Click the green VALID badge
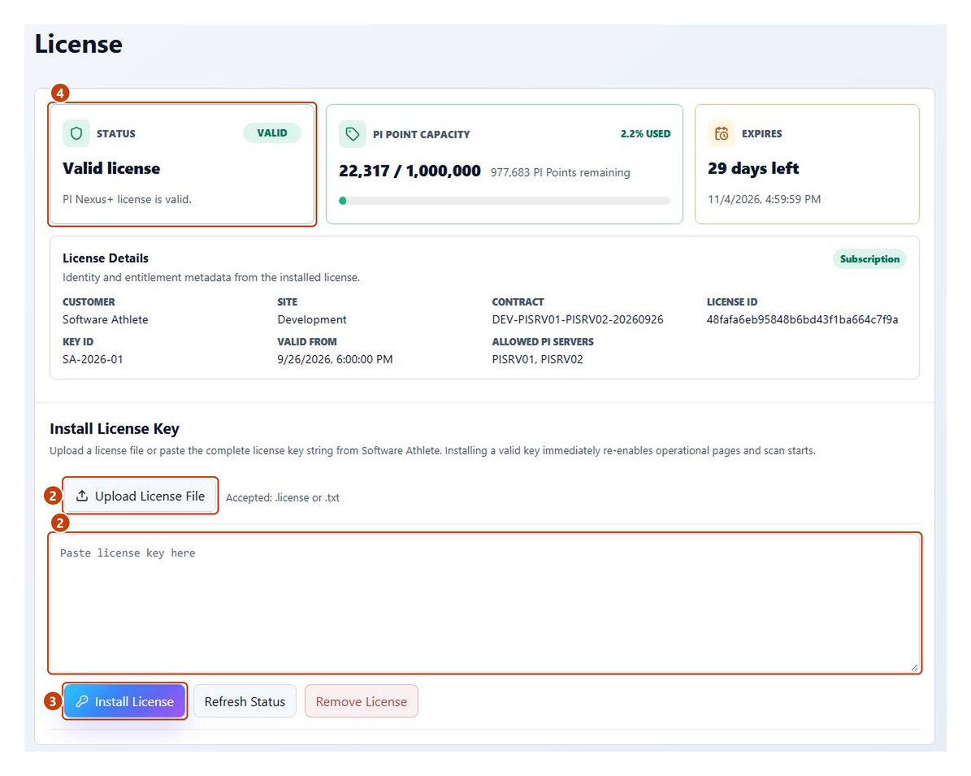Image resolution: width=971 pixels, height=776 pixels. [272, 132]
